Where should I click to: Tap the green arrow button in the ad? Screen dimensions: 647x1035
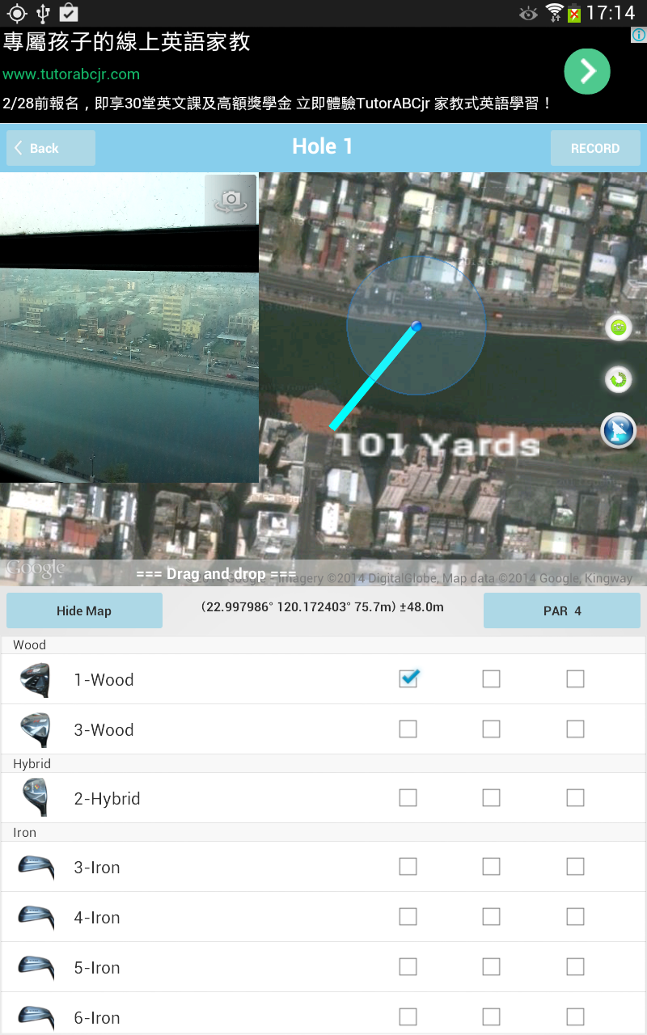point(587,72)
